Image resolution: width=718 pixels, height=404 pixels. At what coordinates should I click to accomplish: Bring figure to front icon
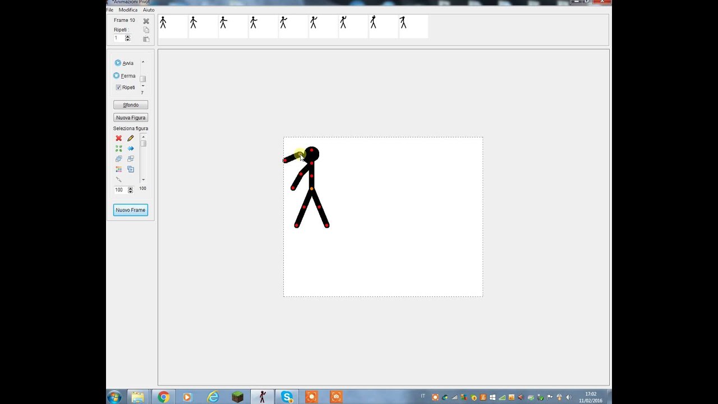point(118,159)
